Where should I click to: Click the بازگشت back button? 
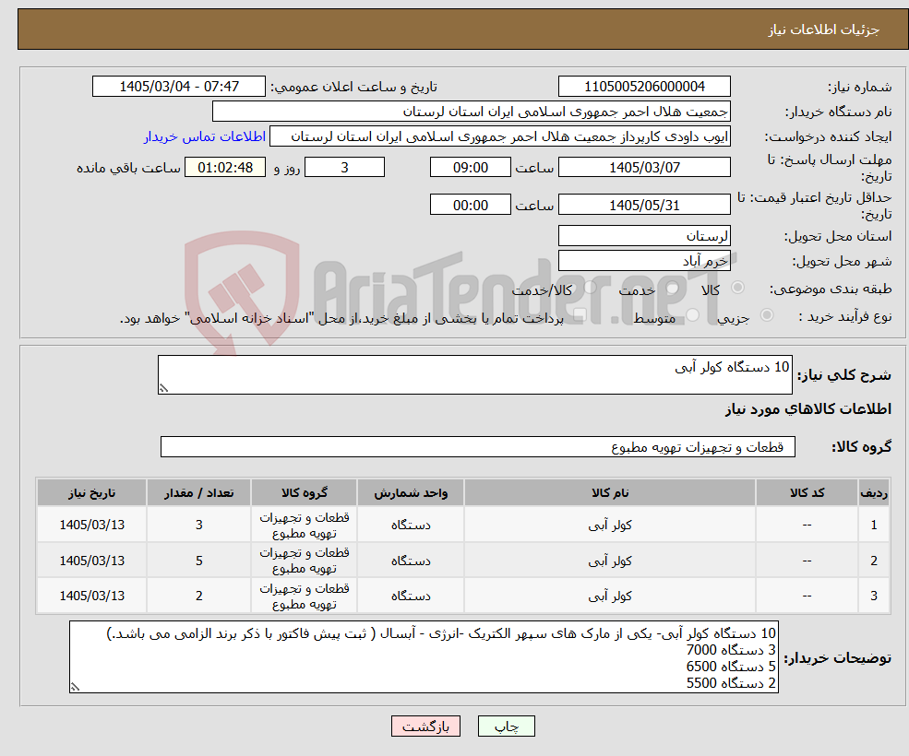[x=425, y=726]
